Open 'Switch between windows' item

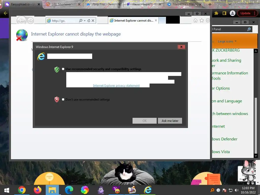click(x=230, y=113)
